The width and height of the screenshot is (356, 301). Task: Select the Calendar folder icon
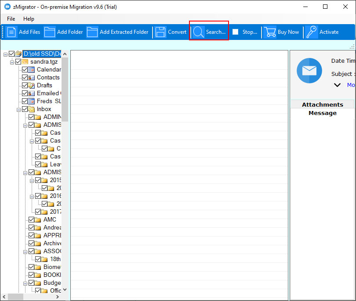(31, 70)
